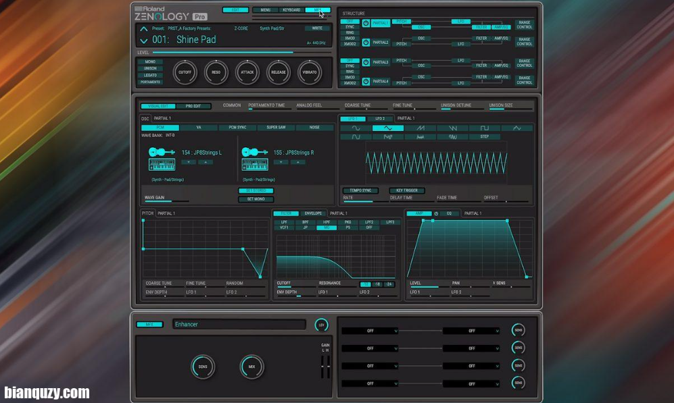This screenshot has height=403, width=674.
Task: Click the VIBRATO knob
Action: coord(310,72)
